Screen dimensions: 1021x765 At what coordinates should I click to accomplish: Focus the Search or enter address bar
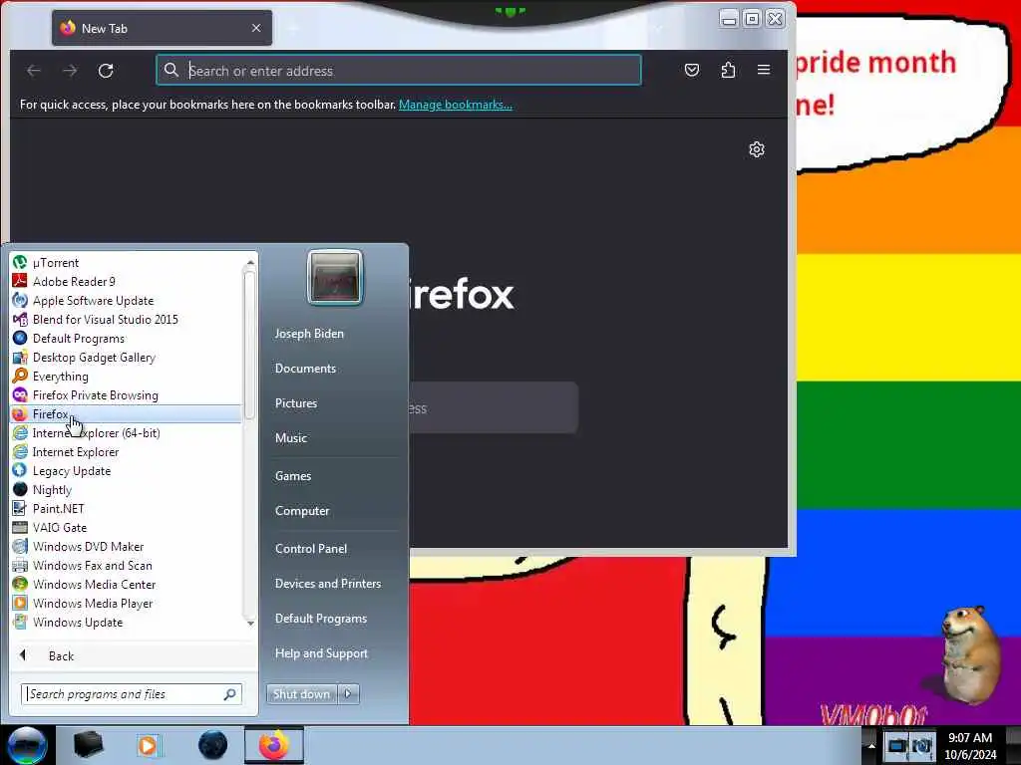399,71
